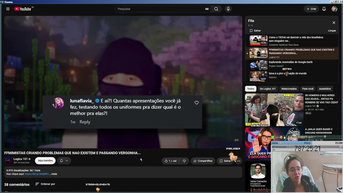Click "A JANJA QUER BANIR O DISCORD" title
Screen dimensions: 343x193
coord(318,131)
